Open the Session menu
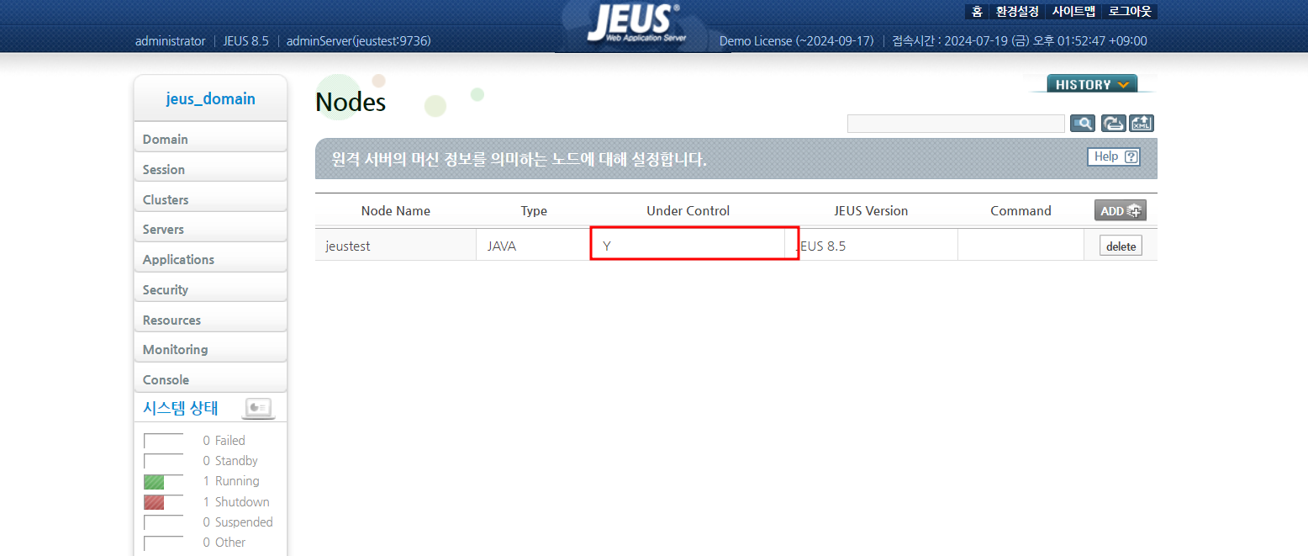Screen dimensions: 1308x556 click(x=210, y=169)
